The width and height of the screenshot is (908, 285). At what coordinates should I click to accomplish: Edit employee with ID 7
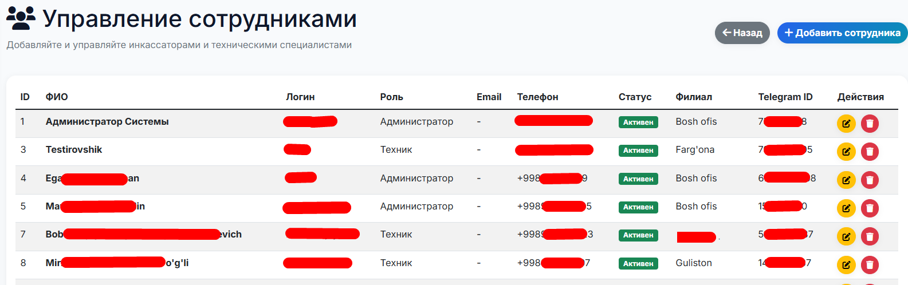846,236
